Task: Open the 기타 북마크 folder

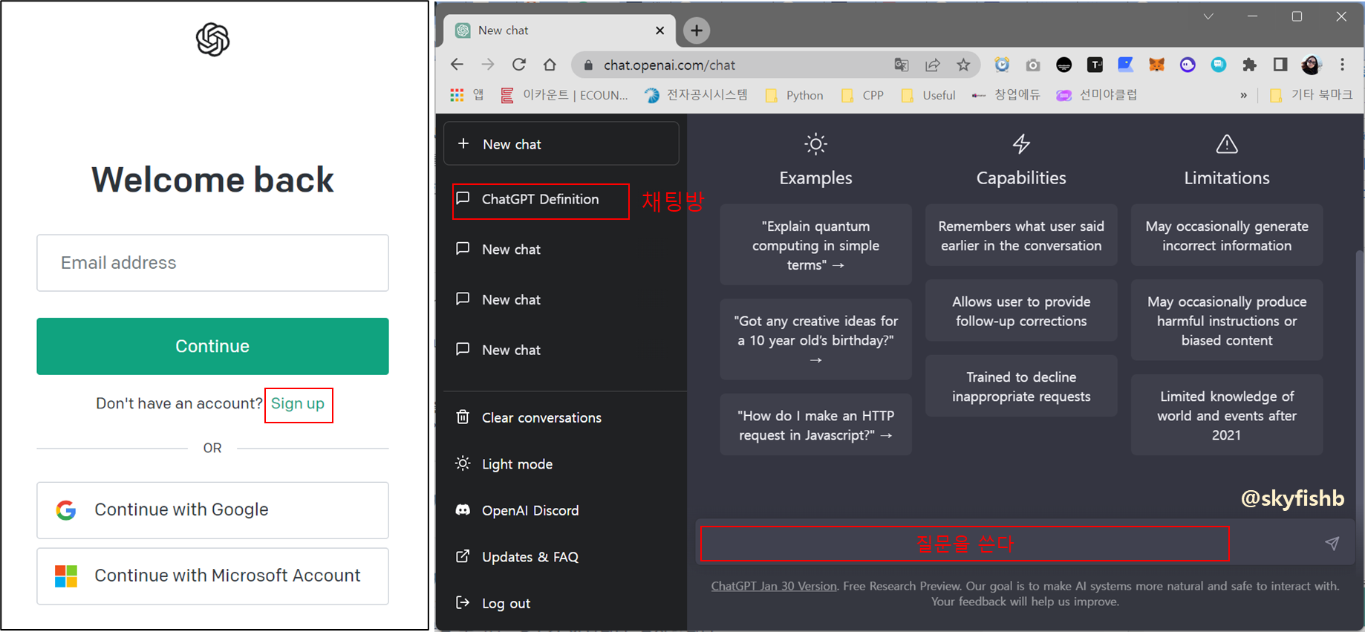Action: click(x=1311, y=95)
